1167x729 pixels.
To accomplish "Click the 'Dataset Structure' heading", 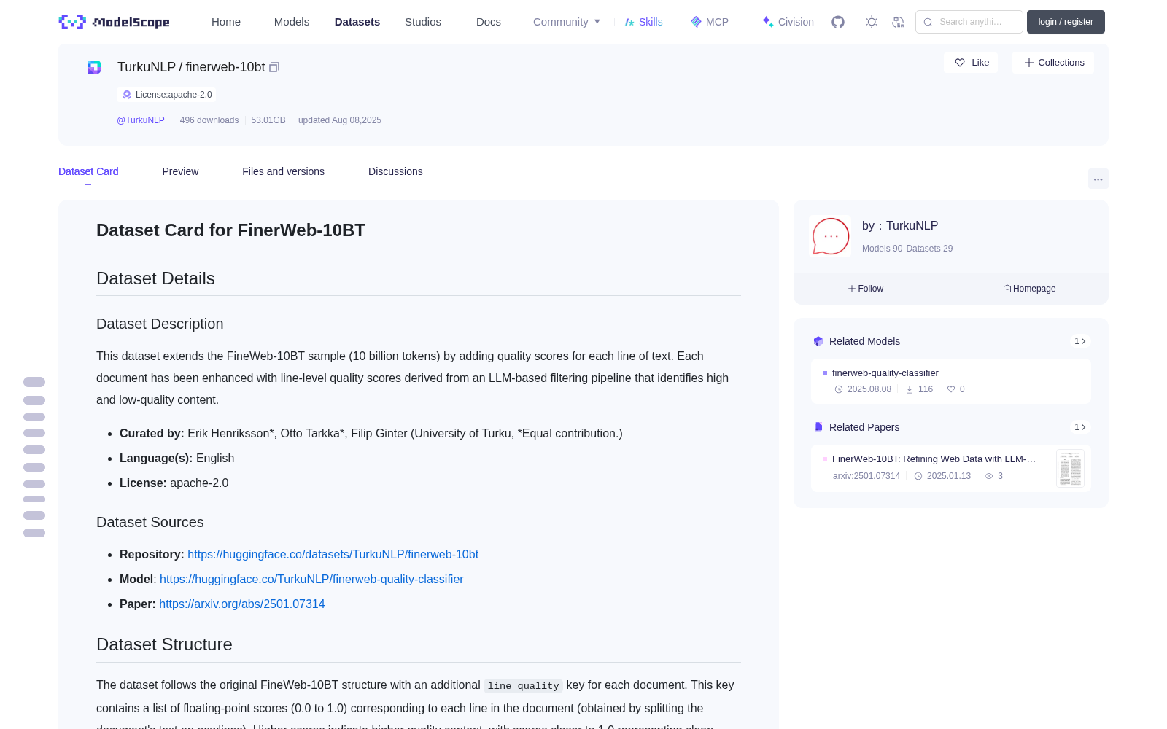I will coord(164,644).
